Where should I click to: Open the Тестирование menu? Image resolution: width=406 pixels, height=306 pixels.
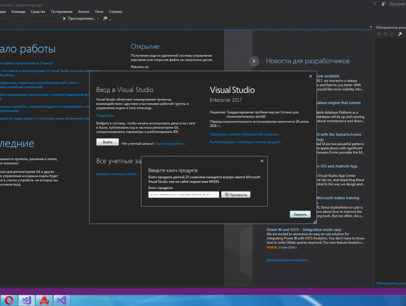tap(62, 12)
